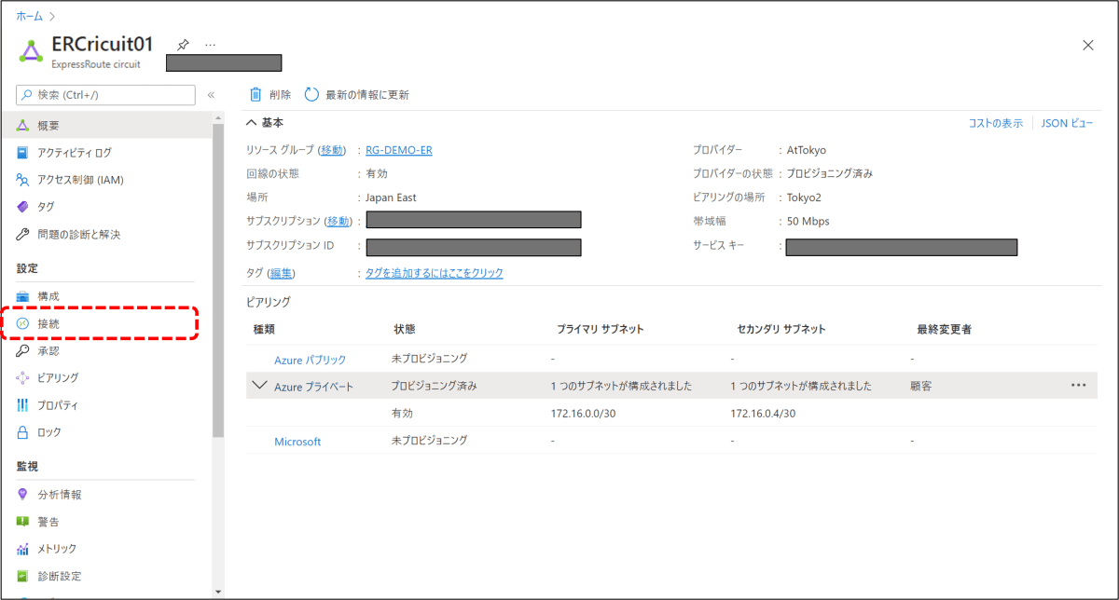Click the 50 Mbps bandwidth value
Screen dimensions: 1119x600
point(808,221)
